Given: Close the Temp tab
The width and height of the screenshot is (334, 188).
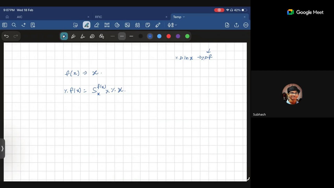Looking at the screenshot, I should (244, 17).
